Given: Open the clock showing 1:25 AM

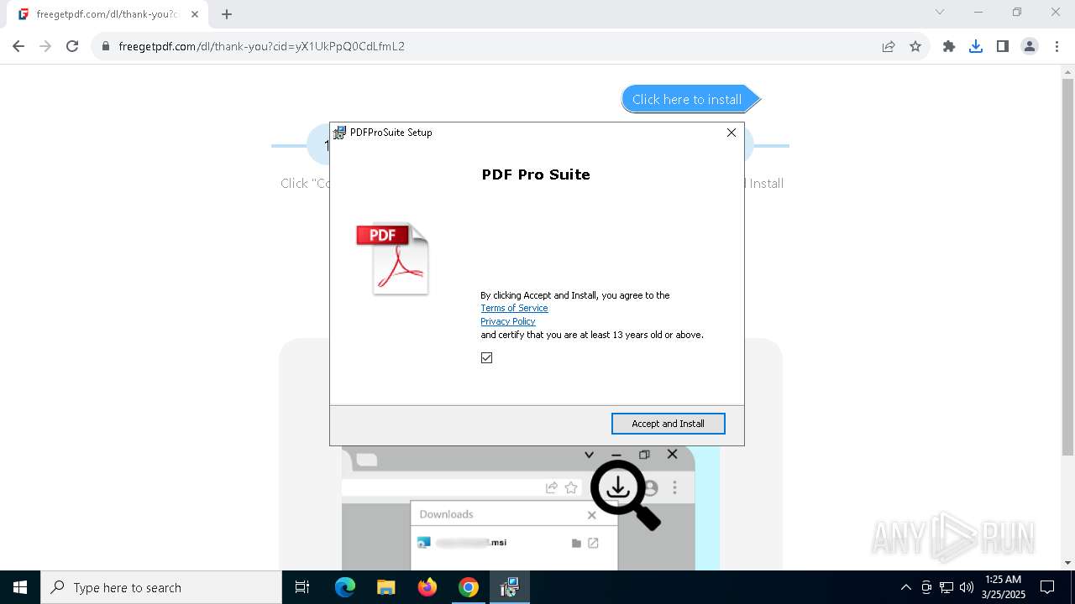Looking at the screenshot, I should pyautogui.click(x=1004, y=587).
